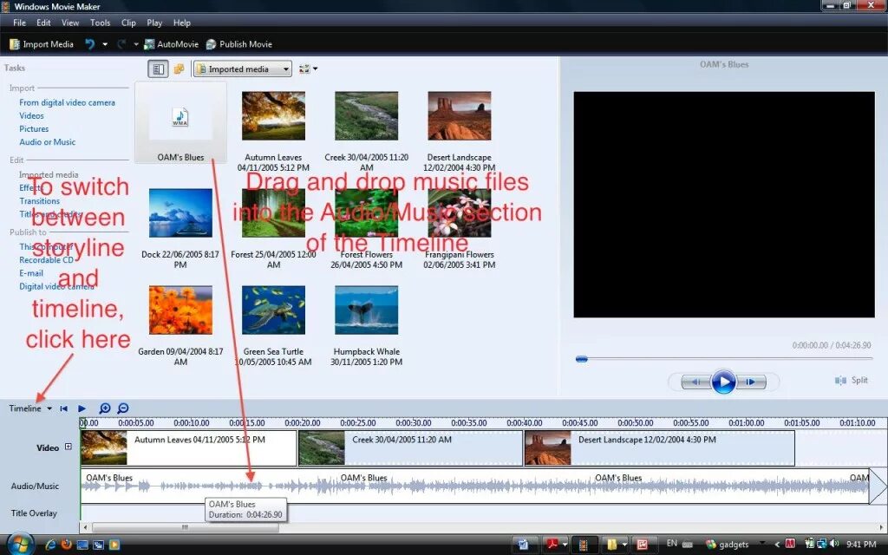Open the Tools menu

101,23
